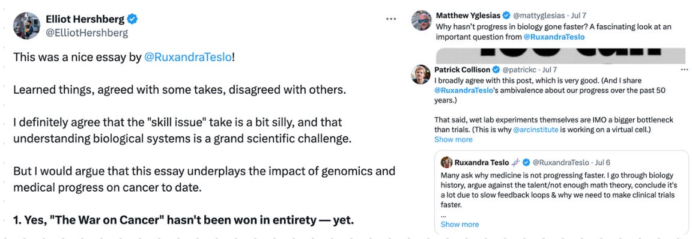Image resolution: width=692 pixels, height=239 pixels.
Task: Open the three-dot menu on Elliot's post
Action: (x=391, y=19)
